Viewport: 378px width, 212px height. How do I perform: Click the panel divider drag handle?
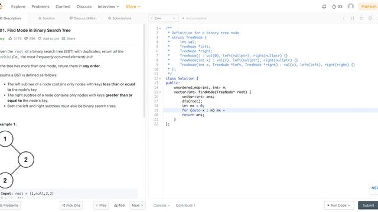point(147,97)
